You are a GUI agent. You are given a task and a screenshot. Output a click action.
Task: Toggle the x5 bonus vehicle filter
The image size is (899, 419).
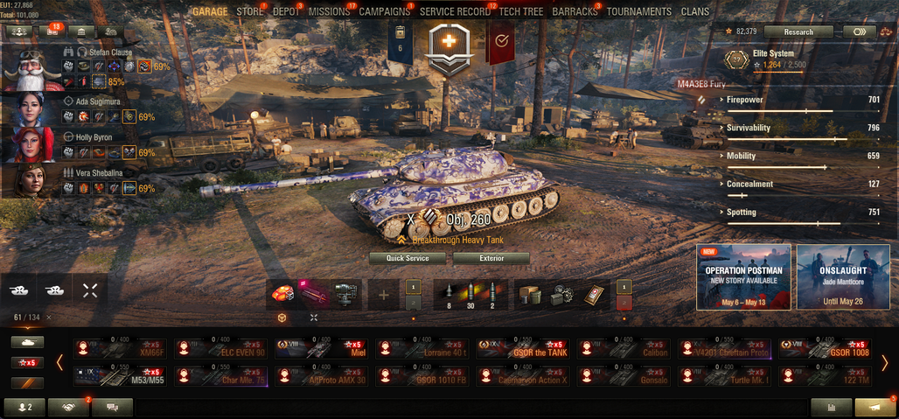pyautogui.click(x=27, y=363)
